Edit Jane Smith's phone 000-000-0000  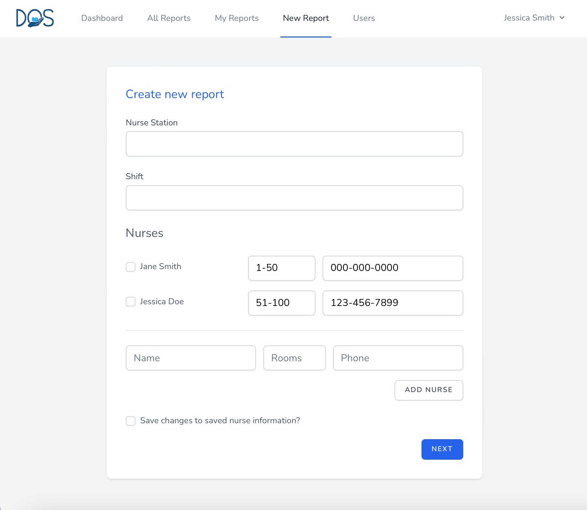392,268
